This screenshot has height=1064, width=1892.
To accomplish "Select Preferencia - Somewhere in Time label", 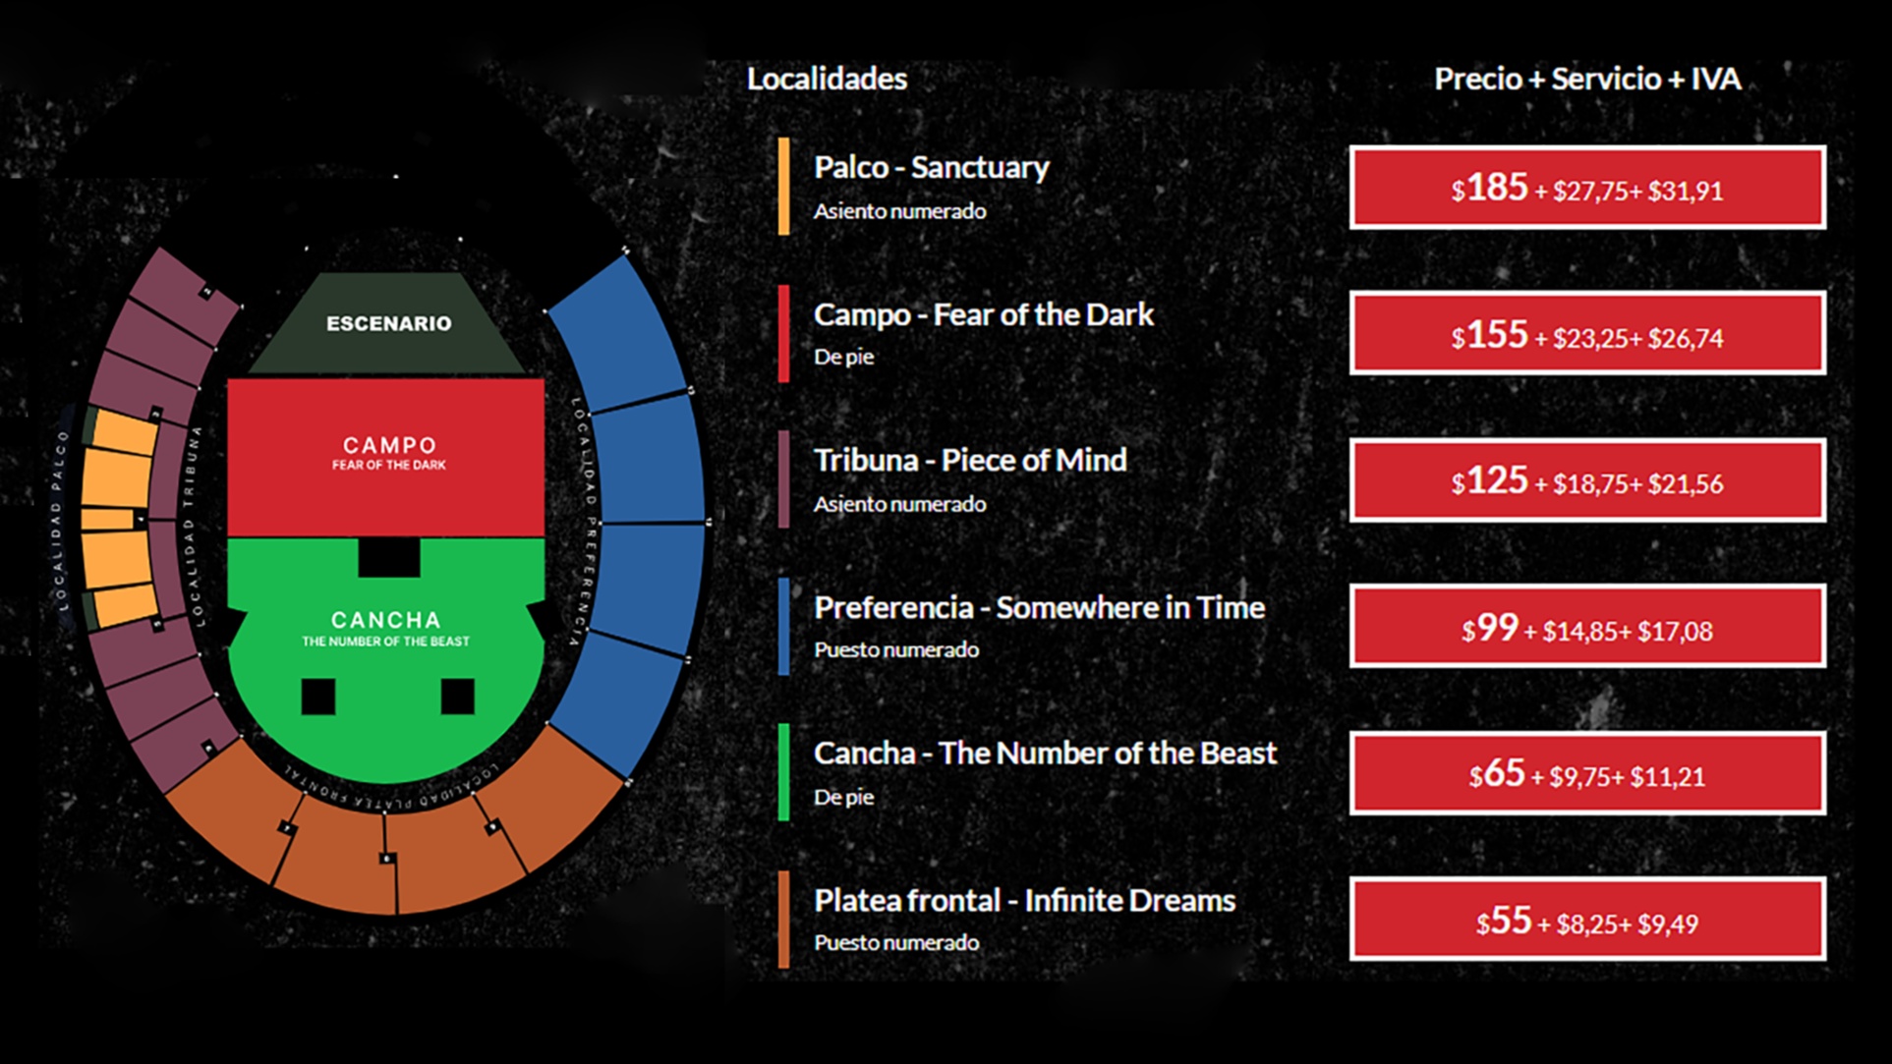I will tap(1038, 608).
